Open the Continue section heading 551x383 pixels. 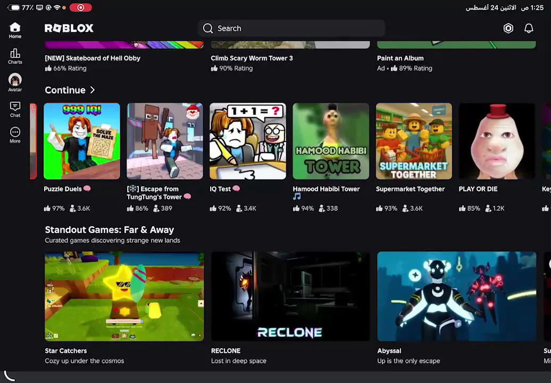[x=65, y=90]
